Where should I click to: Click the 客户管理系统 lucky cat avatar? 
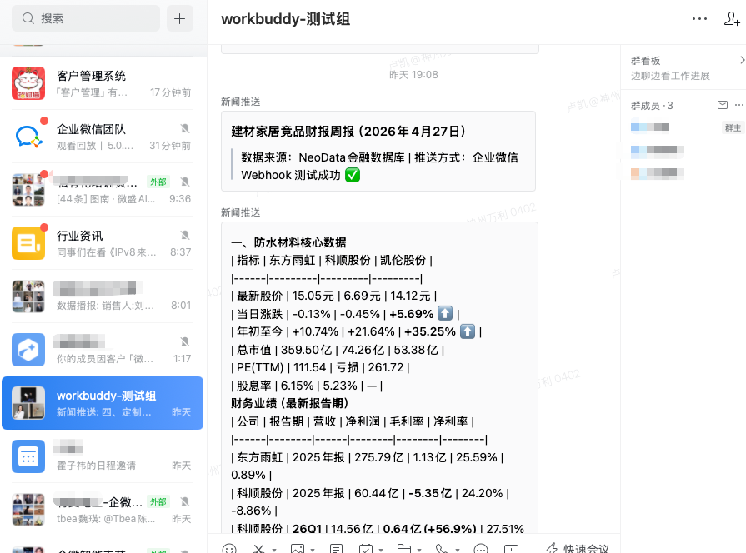click(28, 83)
